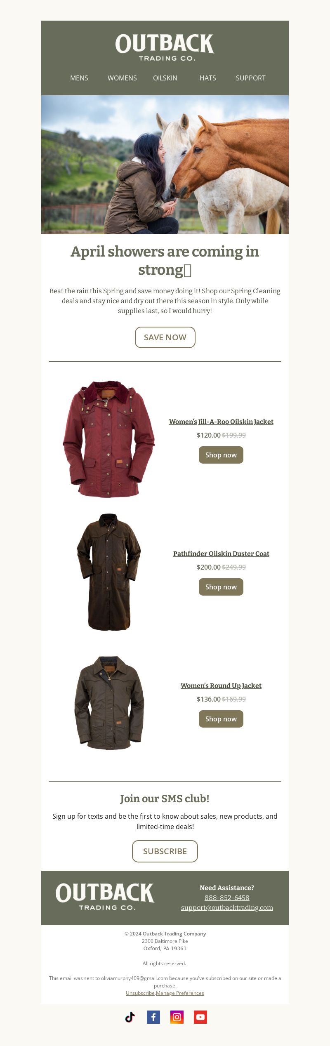330x1046 pixels.
Task: Go to the WOMENS menu link
Action: (x=122, y=78)
